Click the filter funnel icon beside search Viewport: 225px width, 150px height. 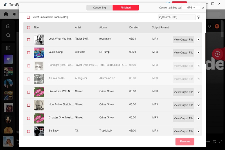199,17
